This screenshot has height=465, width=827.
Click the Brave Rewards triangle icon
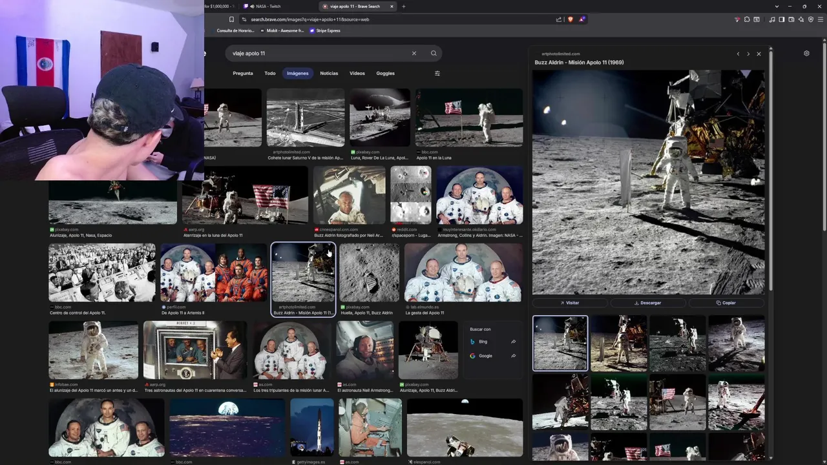tap(582, 19)
